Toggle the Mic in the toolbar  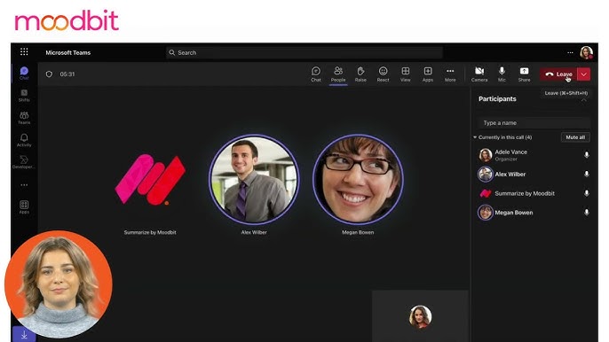click(x=502, y=74)
